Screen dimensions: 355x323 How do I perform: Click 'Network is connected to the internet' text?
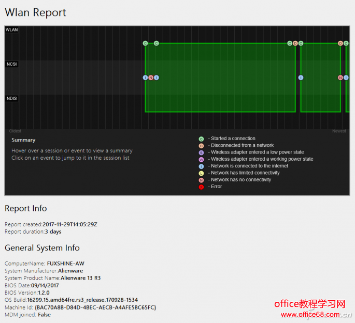click(249, 166)
